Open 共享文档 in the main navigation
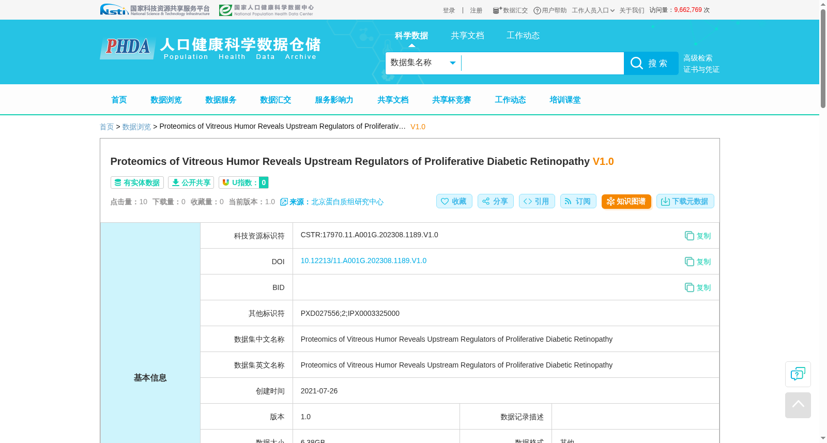 (x=393, y=100)
